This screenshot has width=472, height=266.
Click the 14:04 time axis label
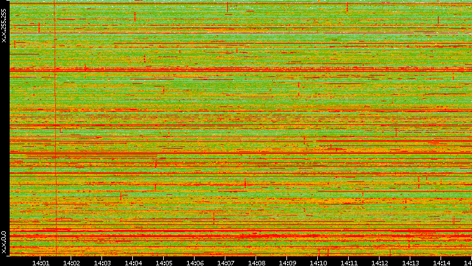tap(134, 262)
